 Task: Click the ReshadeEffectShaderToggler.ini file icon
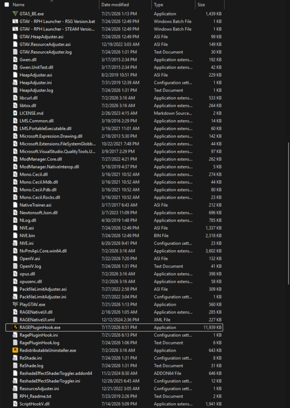click(x=15, y=381)
